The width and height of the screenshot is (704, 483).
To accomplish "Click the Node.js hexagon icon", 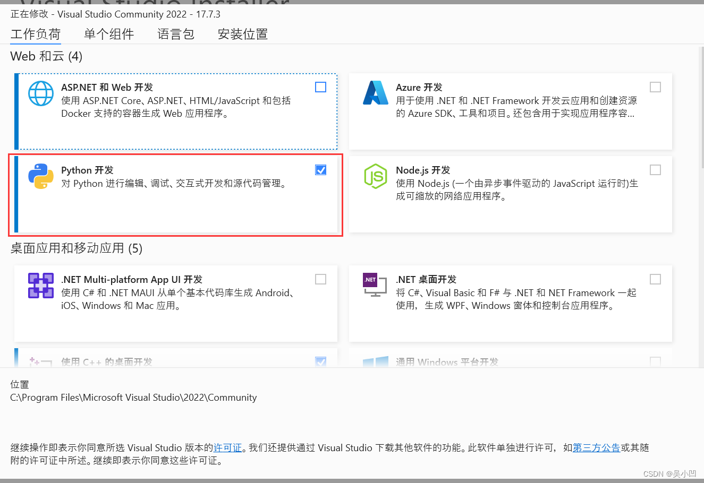I will (x=376, y=176).
